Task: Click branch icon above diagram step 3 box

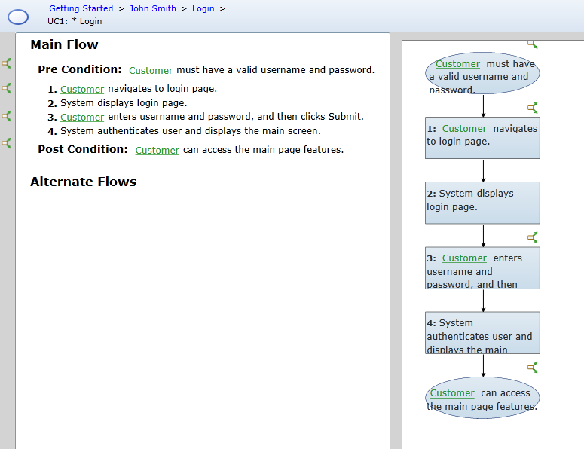Action: (532, 237)
